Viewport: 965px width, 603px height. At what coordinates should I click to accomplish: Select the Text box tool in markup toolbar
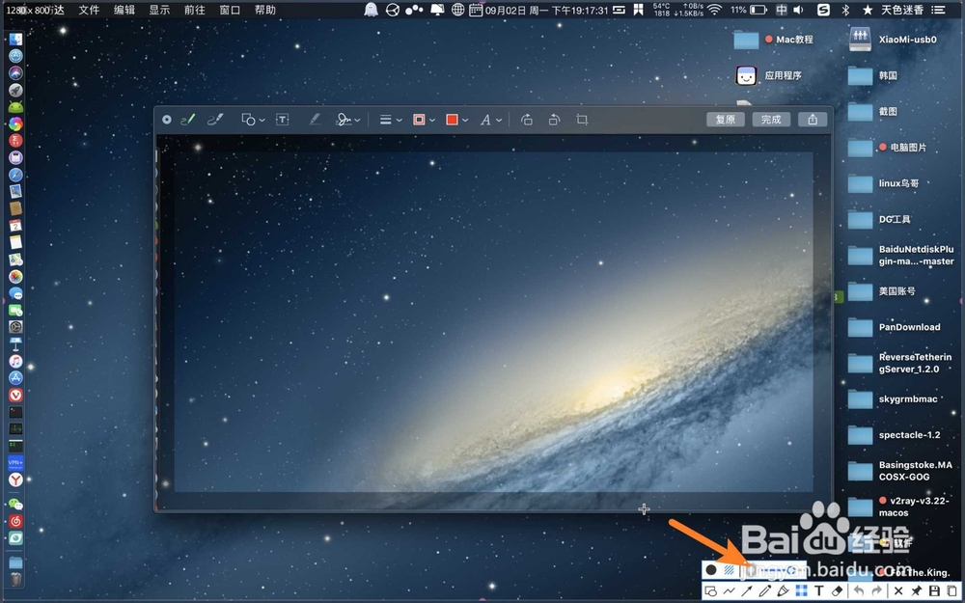coord(282,120)
